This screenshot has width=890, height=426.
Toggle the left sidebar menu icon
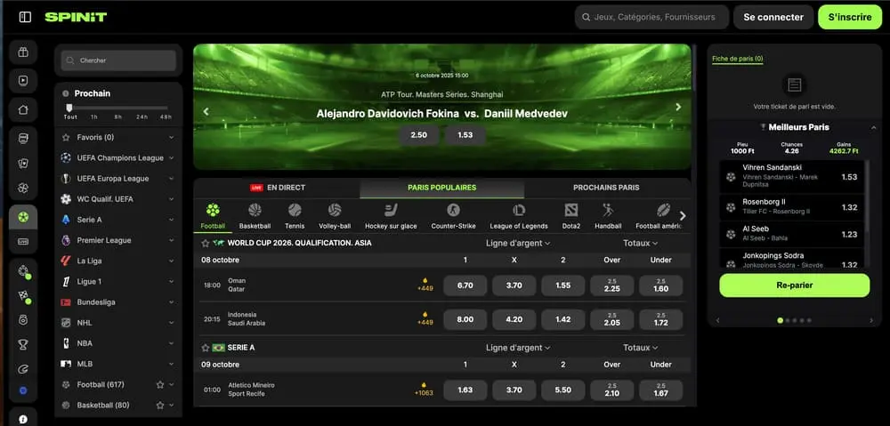[25, 17]
